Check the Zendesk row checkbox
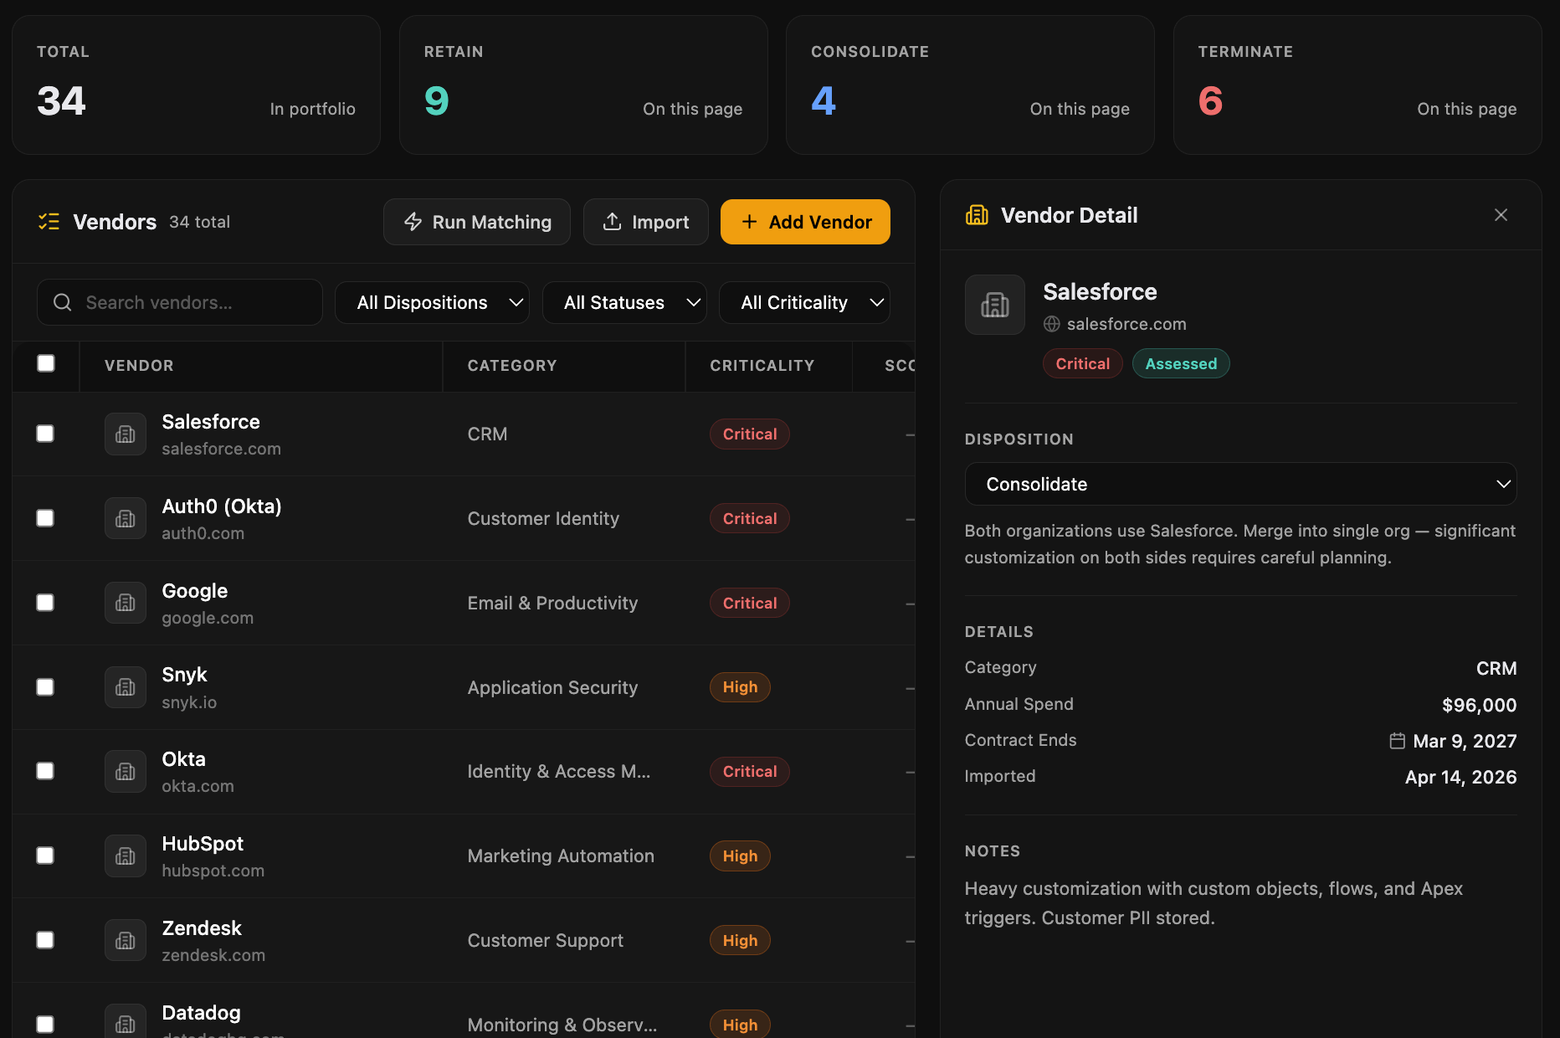This screenshot has height=1038, width=1560. [x=45, y=940]
